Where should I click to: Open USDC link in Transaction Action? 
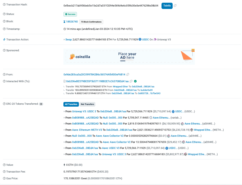pyautogui.click(x=145, y=40)
